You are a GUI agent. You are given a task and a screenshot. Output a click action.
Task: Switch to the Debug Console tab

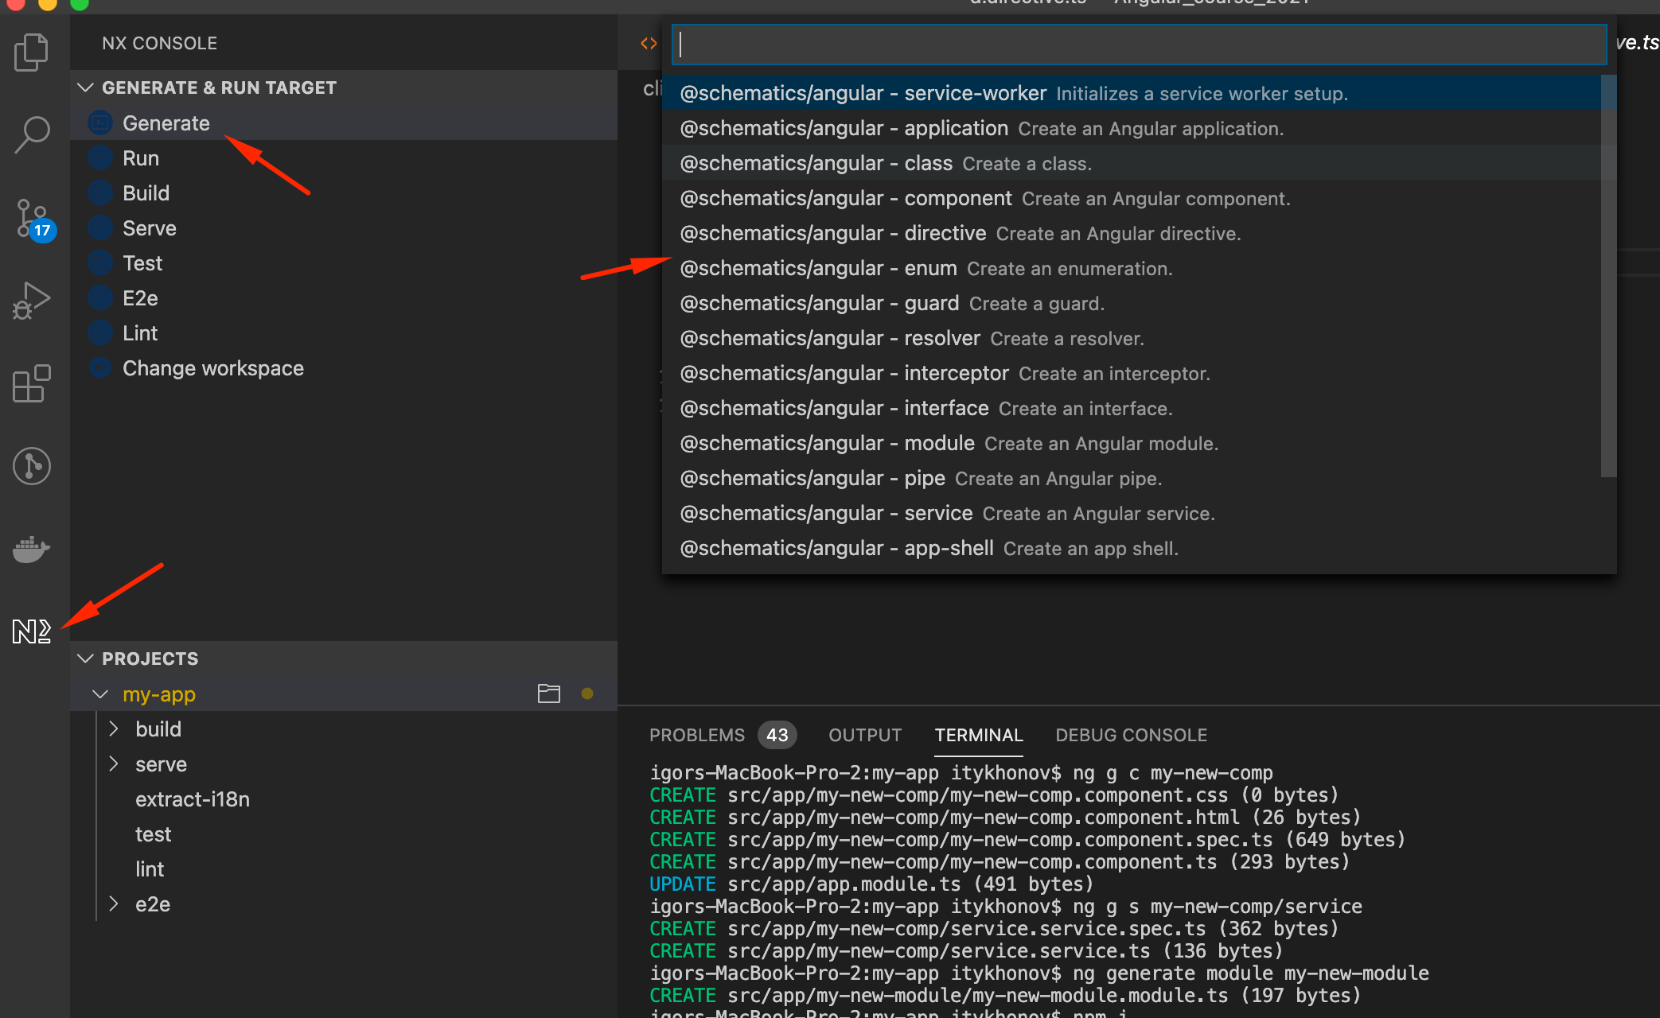[1131, 735]
